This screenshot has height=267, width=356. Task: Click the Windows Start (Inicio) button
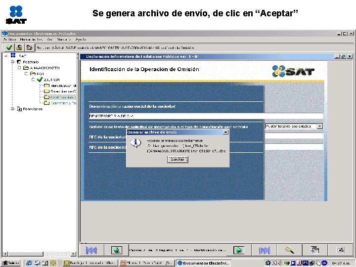pos(11,263)
